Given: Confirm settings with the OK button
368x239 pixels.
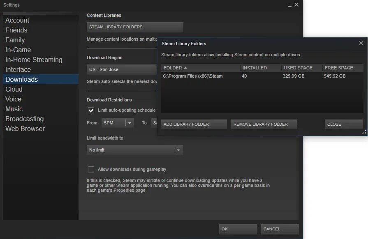Looking at the screenshot, I should (x=238, y=229).
